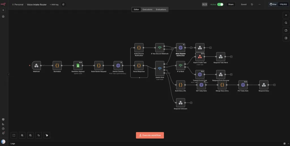Viewport: 290px width, 146px height.
Task: Select the Switch Kind node
Action: click(x=159, y=68)
